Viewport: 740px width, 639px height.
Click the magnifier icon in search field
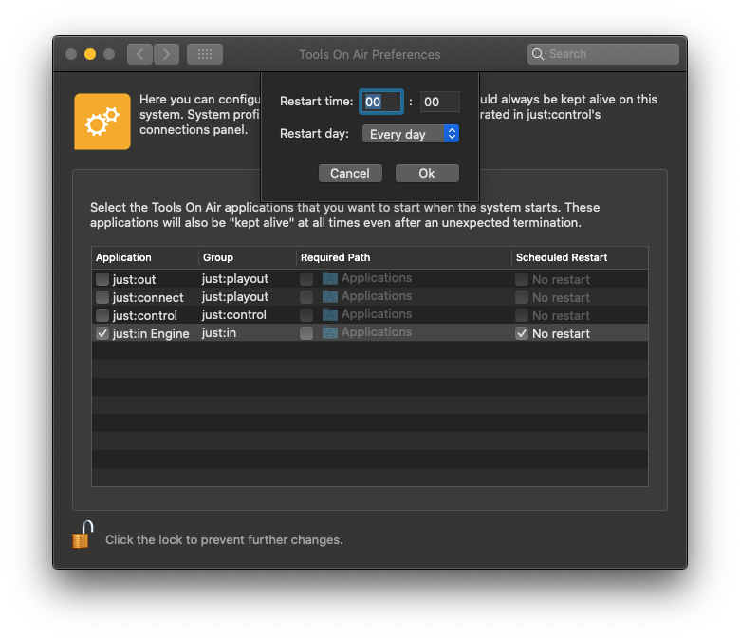pos(538,54)
